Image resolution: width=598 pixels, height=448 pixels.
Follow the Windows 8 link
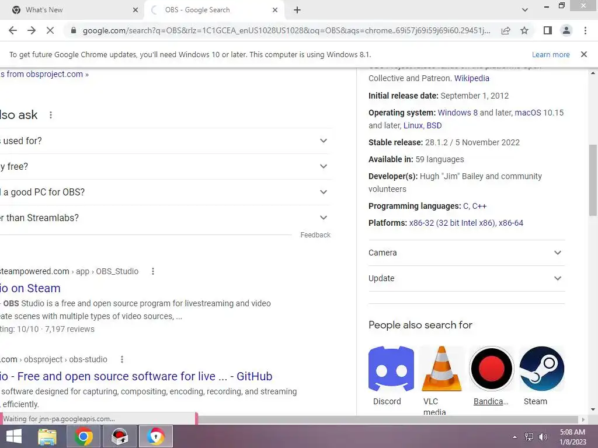[x=457, y=113]
